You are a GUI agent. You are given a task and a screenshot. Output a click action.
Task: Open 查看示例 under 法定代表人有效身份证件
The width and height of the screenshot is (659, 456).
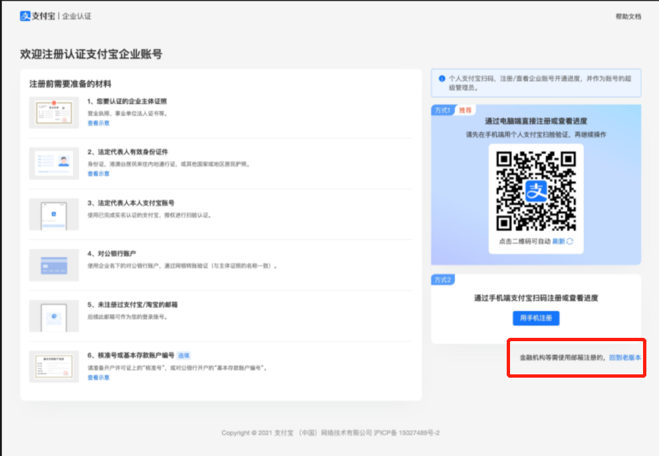[98, 174]
